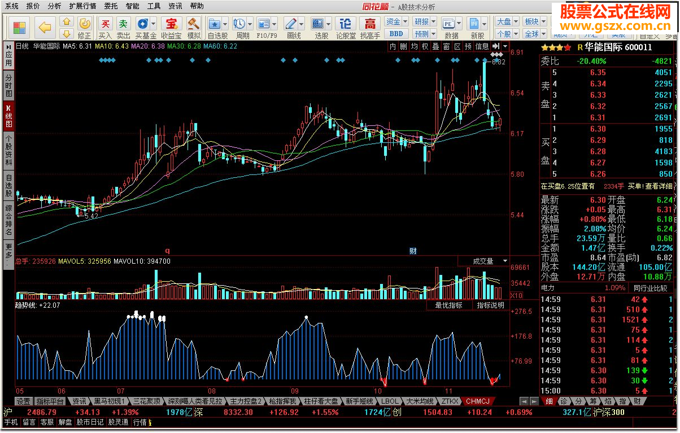Expand the 买基金 dropdown arrow
Viewport: 680px width, 433px height.
click(153, 24)
